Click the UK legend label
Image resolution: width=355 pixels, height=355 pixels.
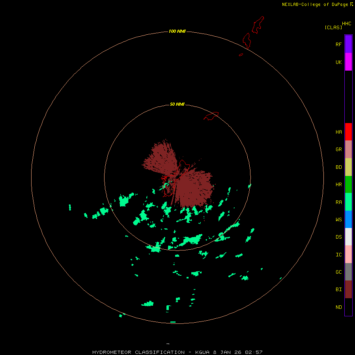click(338, 62)
